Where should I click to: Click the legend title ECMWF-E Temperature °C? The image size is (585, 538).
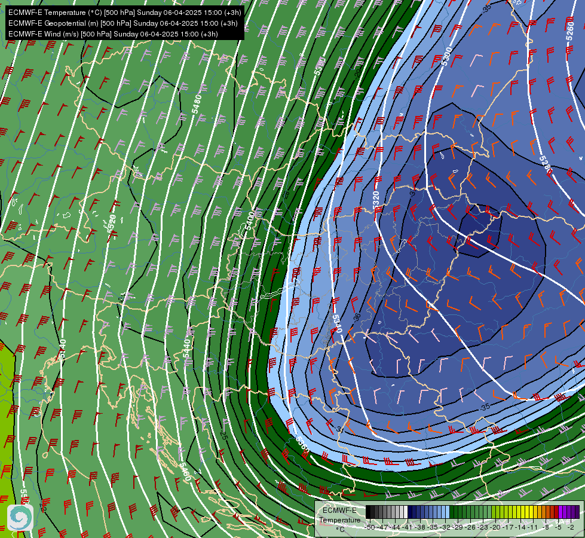[x=339, y=520]
